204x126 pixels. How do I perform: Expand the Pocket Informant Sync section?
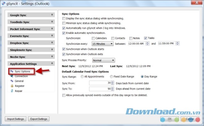[x=31, y=29]
